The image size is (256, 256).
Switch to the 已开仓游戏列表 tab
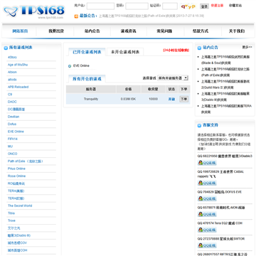click(x=87, y=52)
